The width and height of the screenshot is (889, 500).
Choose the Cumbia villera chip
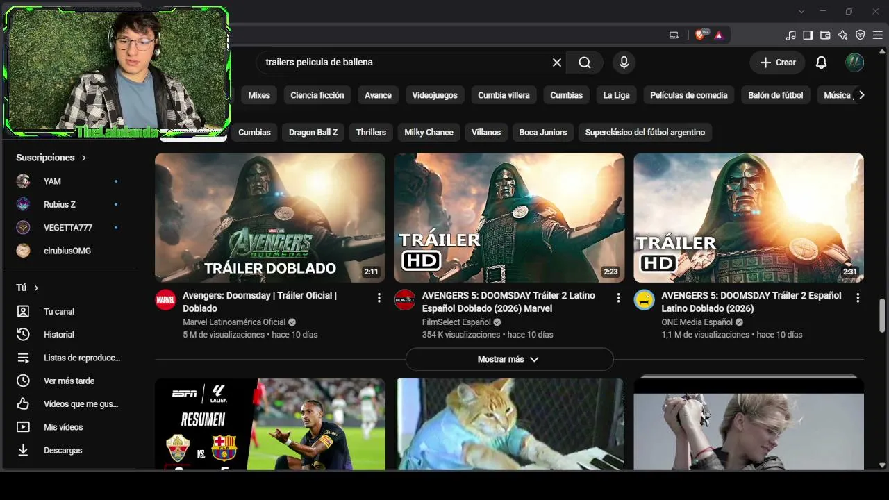504,95
